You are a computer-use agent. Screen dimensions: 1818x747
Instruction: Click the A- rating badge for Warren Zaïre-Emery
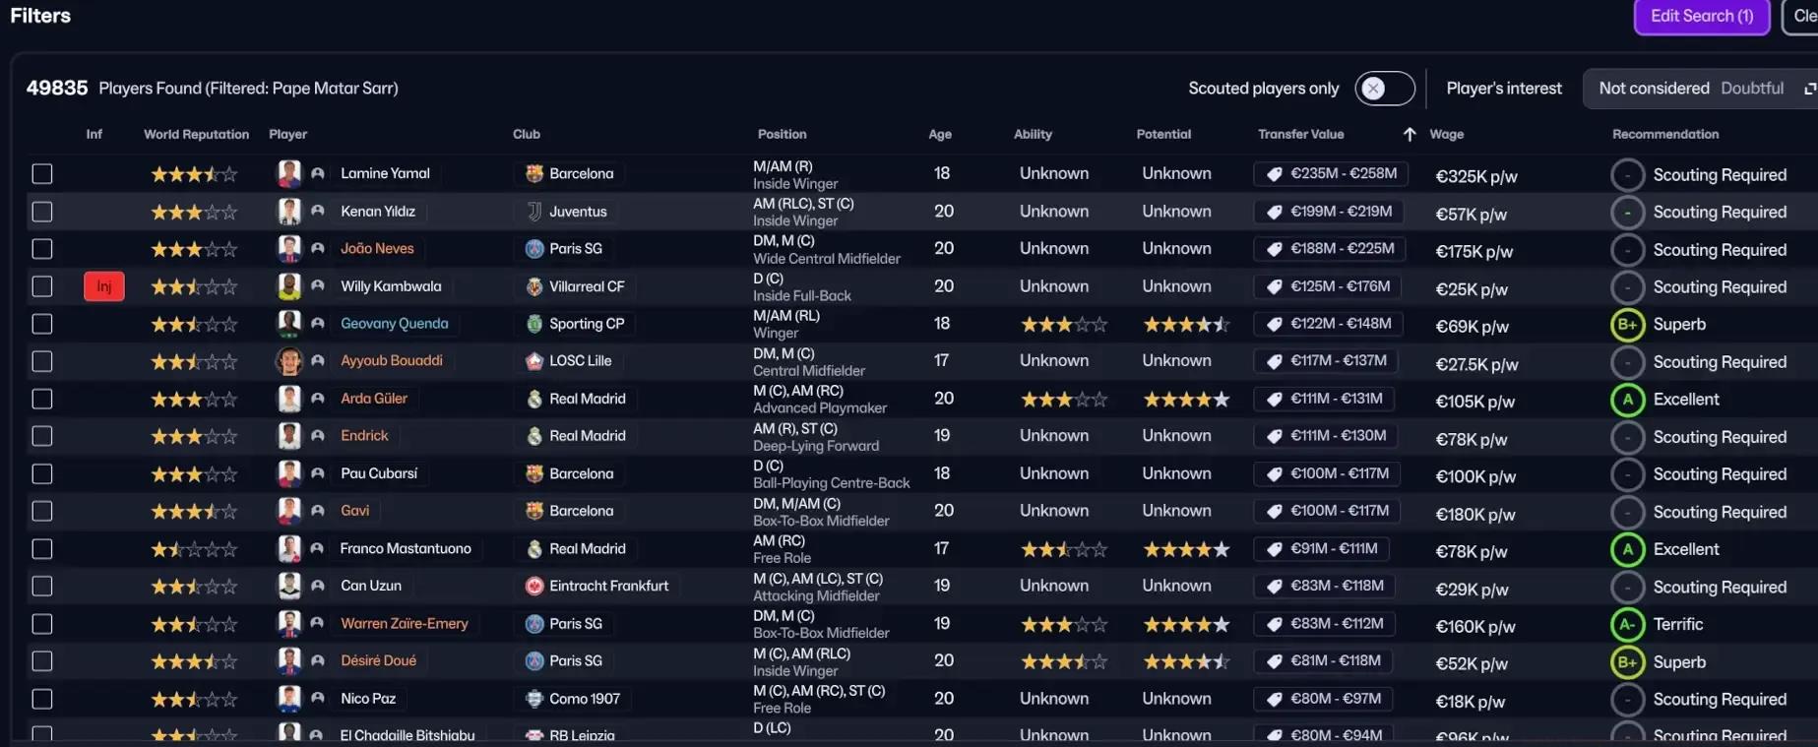[x=1627, y=624]
